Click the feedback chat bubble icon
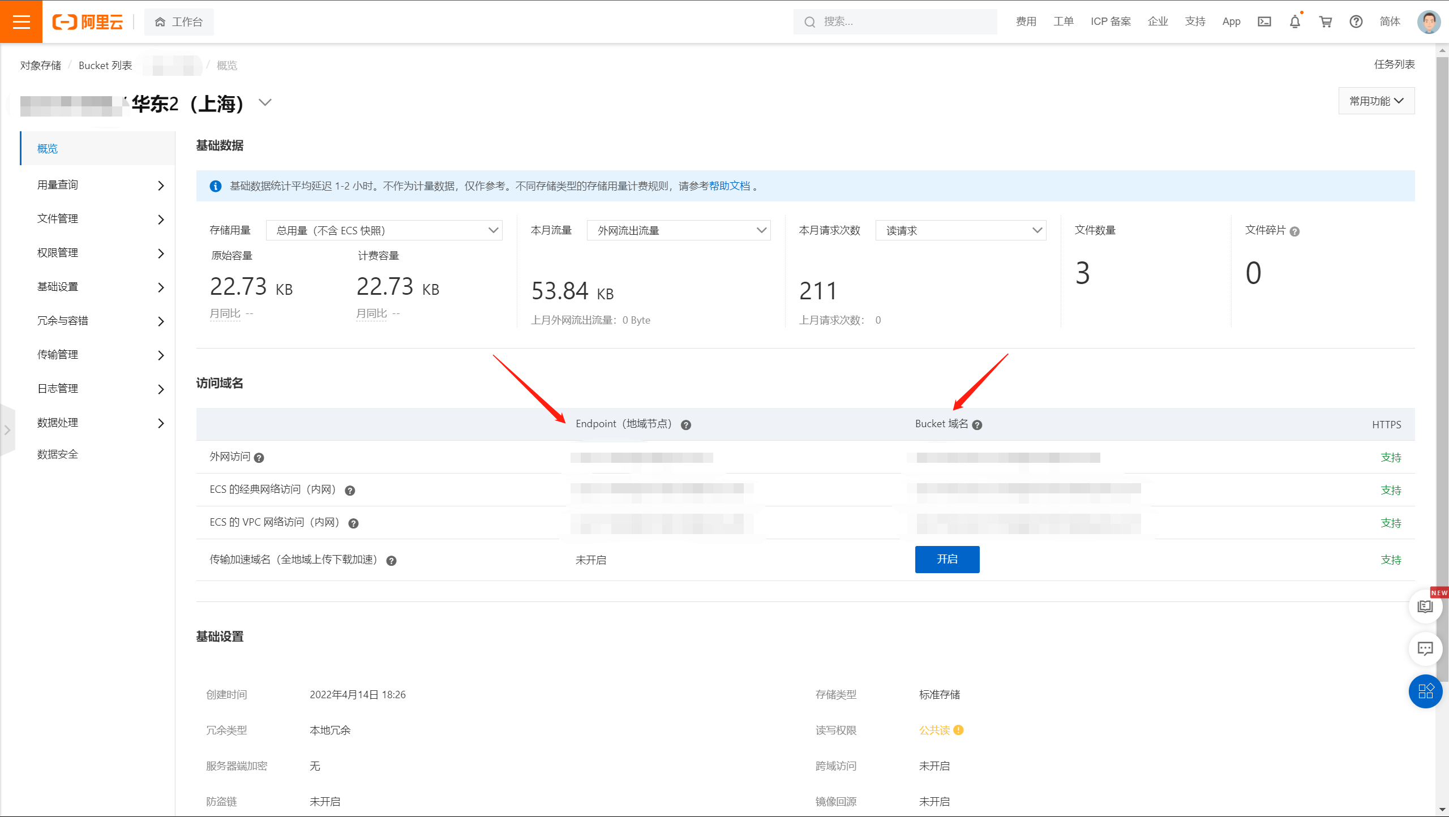The image size is (1449, 817). click(1425, 648)
